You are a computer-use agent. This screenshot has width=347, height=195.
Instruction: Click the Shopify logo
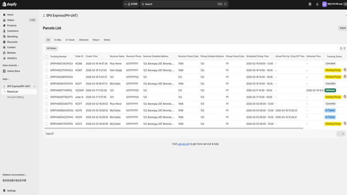(x=10, y=4)
